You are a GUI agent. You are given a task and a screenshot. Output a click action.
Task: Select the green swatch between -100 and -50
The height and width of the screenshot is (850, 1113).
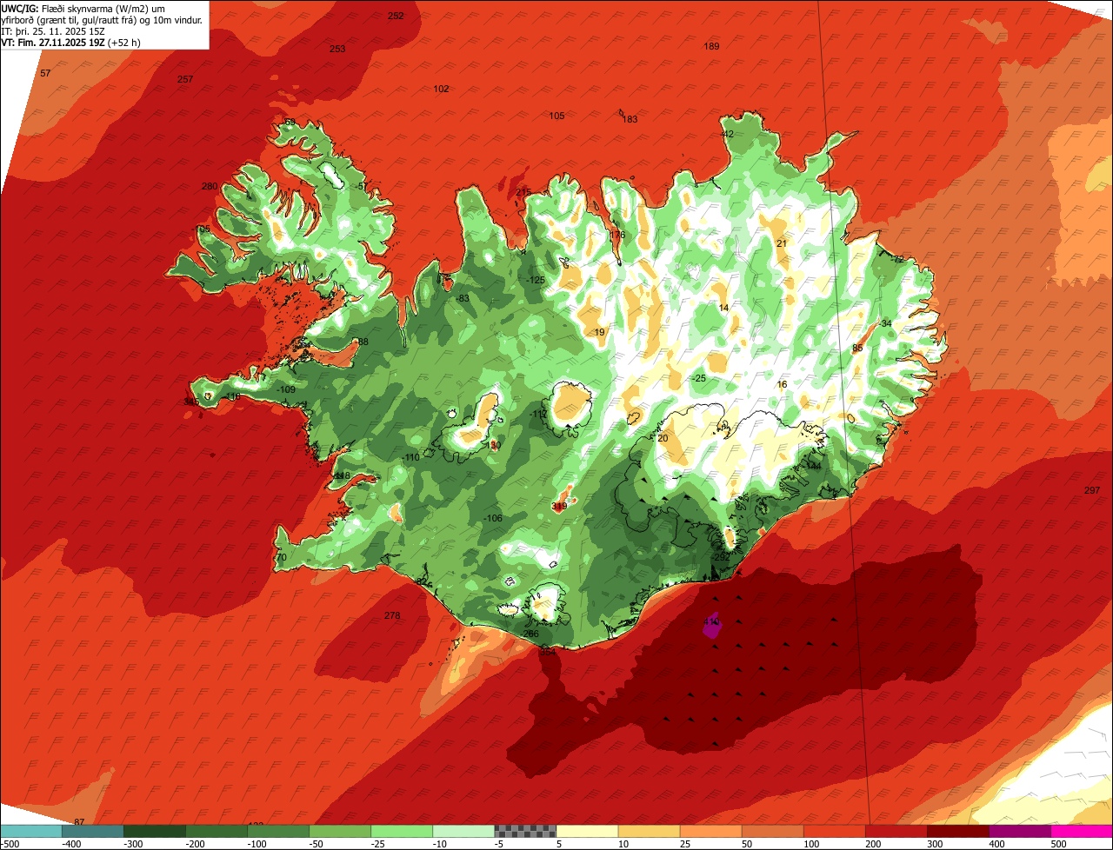tap(278, 831)
